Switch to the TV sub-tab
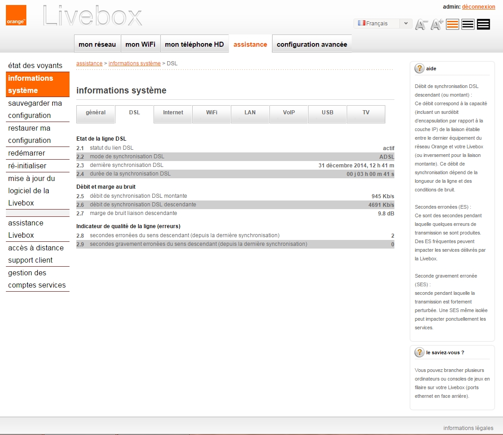The image size is (503, 435). [x=366, y=114]
